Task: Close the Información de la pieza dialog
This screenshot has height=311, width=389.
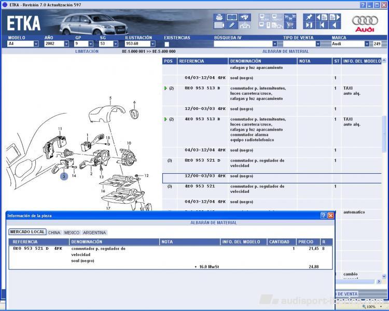Action: coord(330,216)
